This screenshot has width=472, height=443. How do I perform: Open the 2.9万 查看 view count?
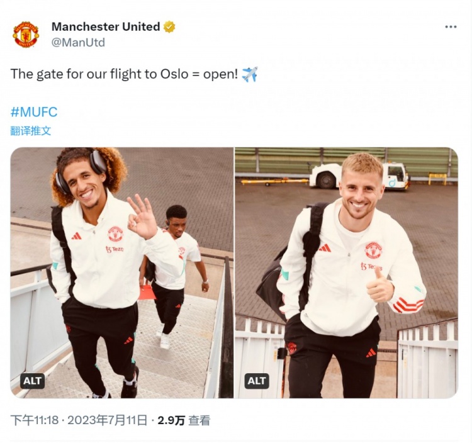pyautogui.click(x=184, y=420)
